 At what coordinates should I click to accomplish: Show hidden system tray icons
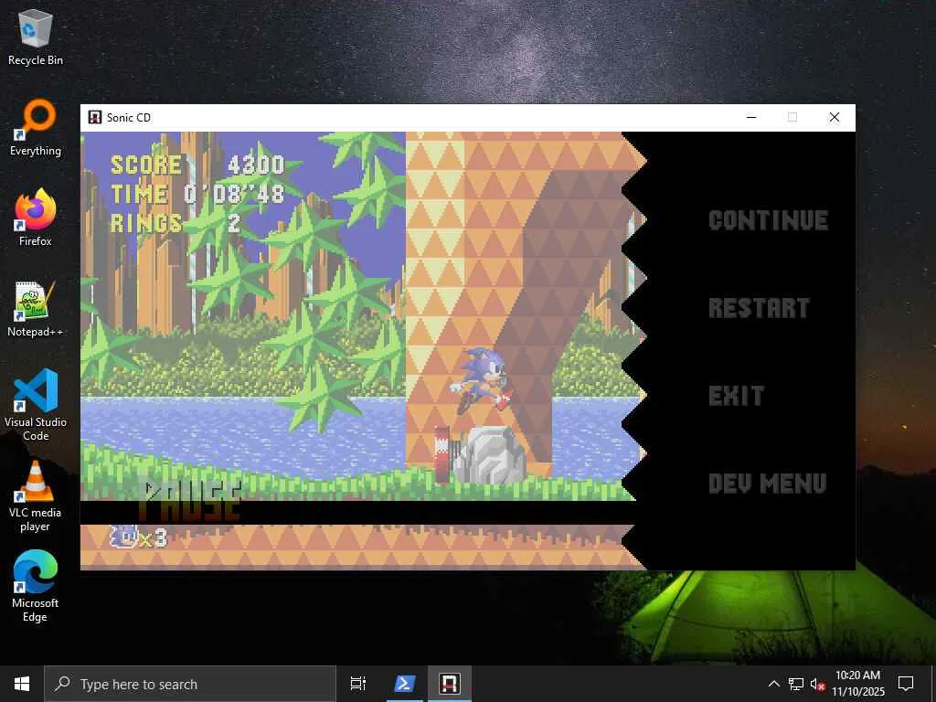coord(773,684)
